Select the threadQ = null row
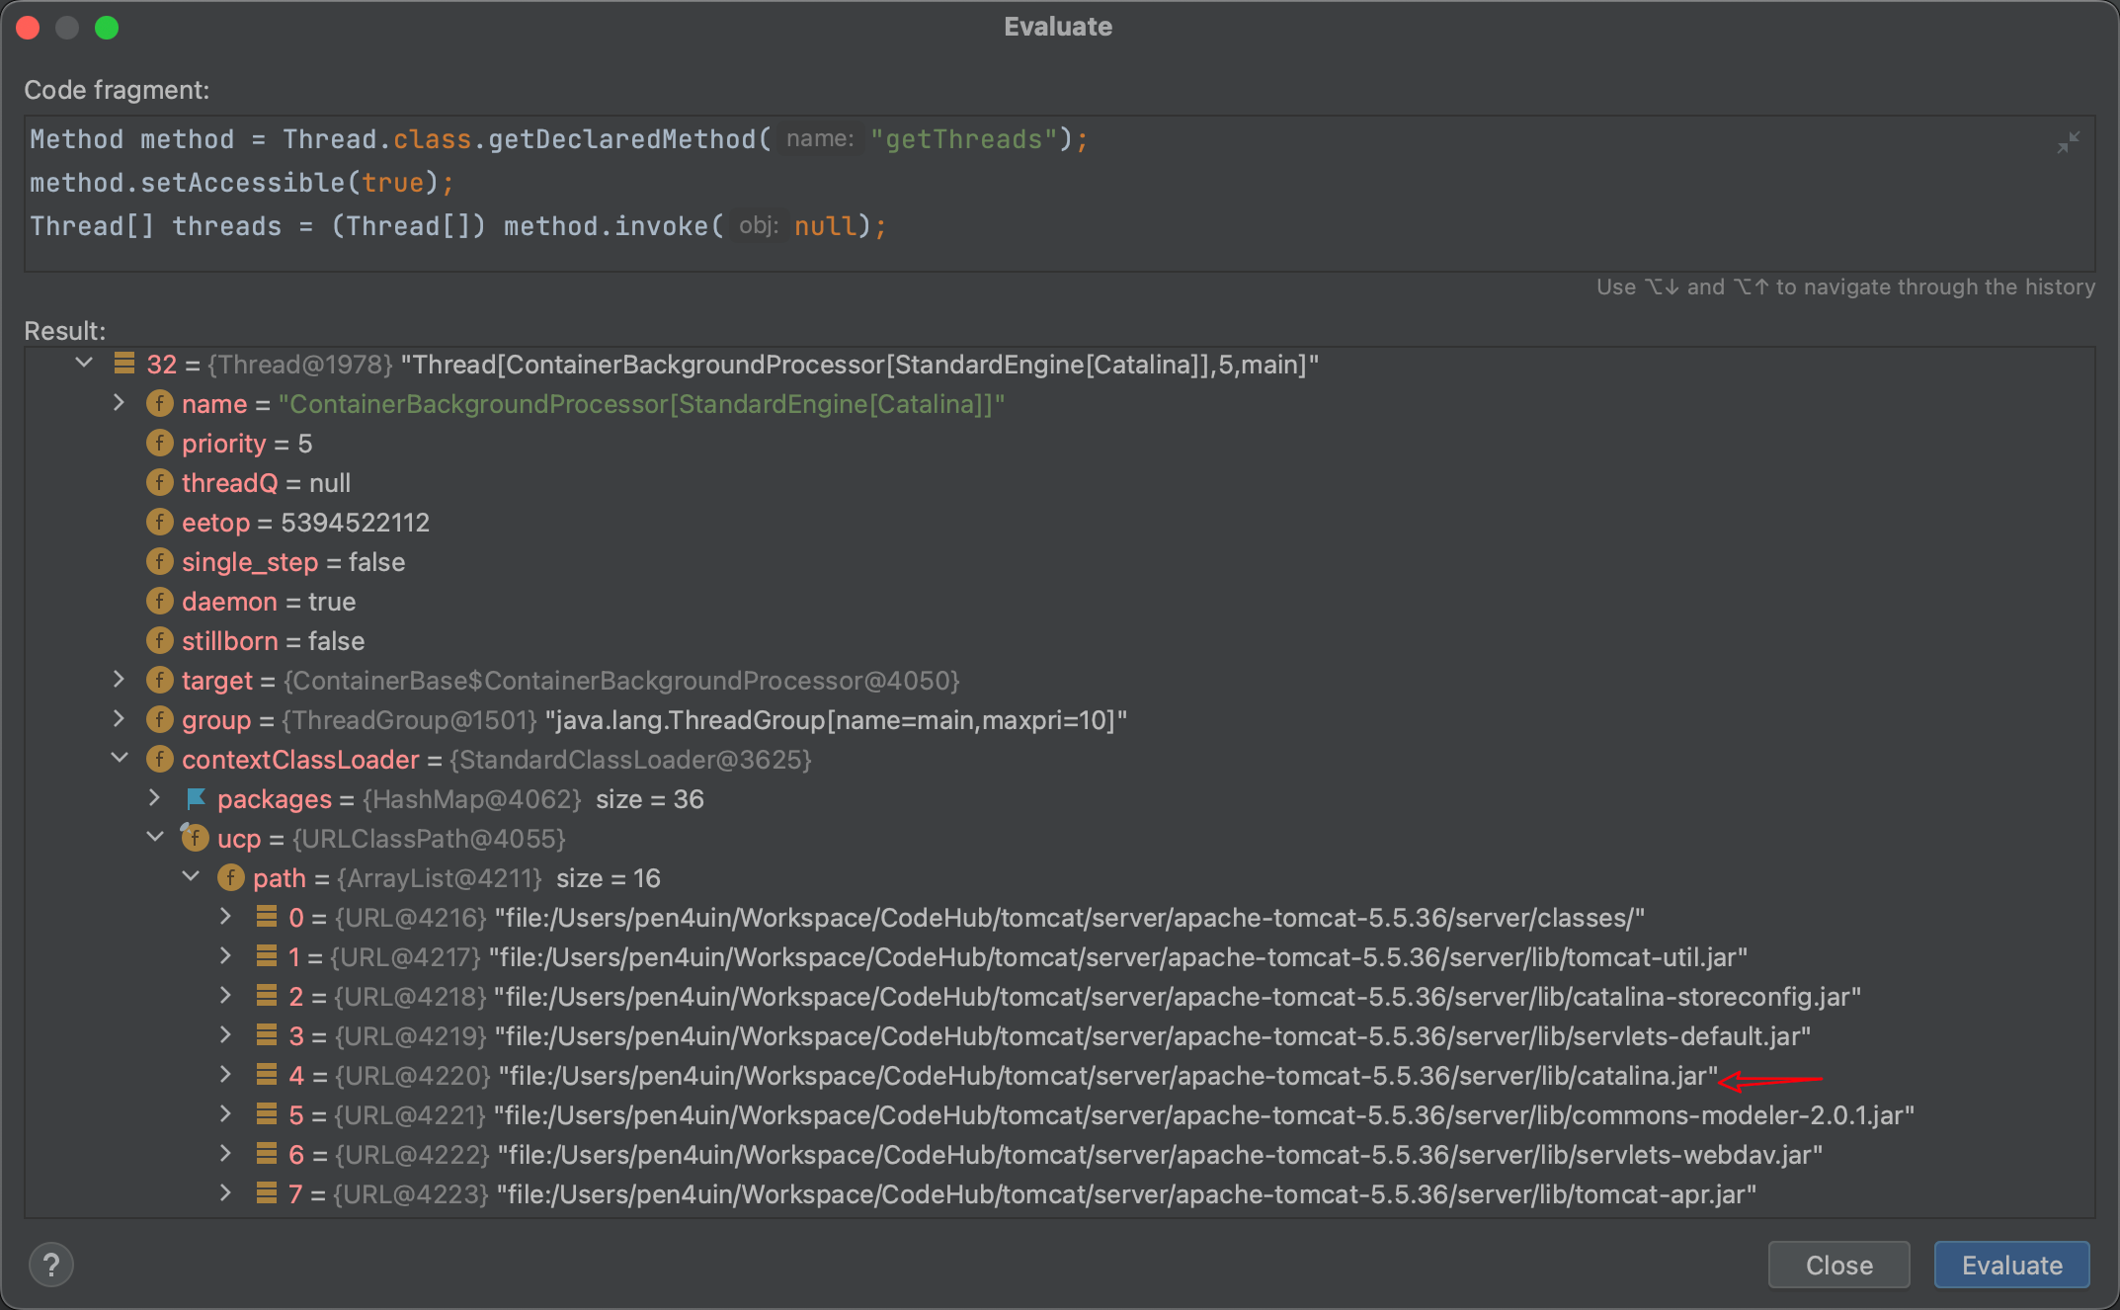This screenshot has width=2120, height=1310. click(x=1059, y=482)
